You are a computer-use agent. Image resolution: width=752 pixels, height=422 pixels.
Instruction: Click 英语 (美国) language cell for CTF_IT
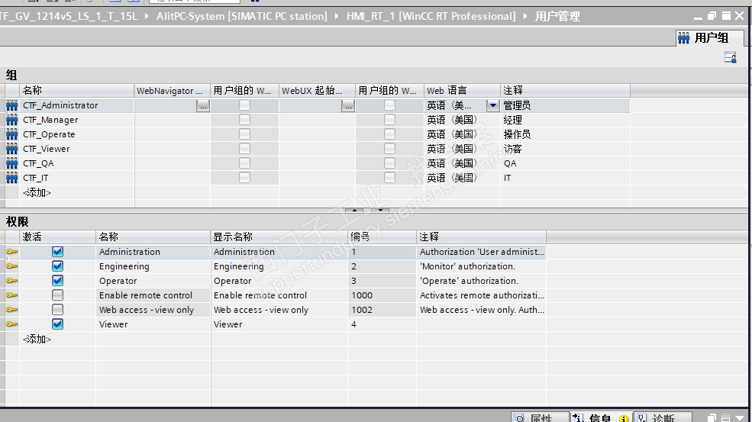pyautogui.click(x=462, y=178)
